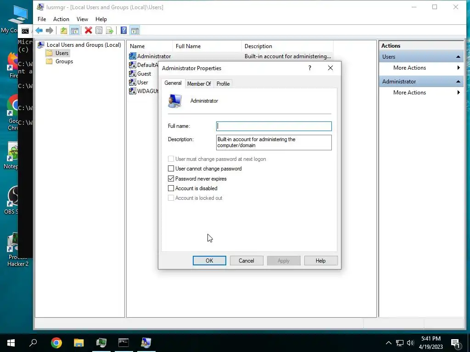Open the Help menu
The height and width of the screenshot is (352, 470).
(x=101, y=19)
